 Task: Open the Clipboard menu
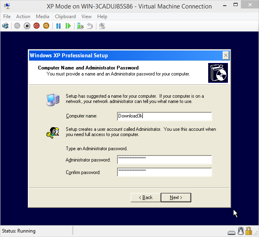tap(65, 17)
